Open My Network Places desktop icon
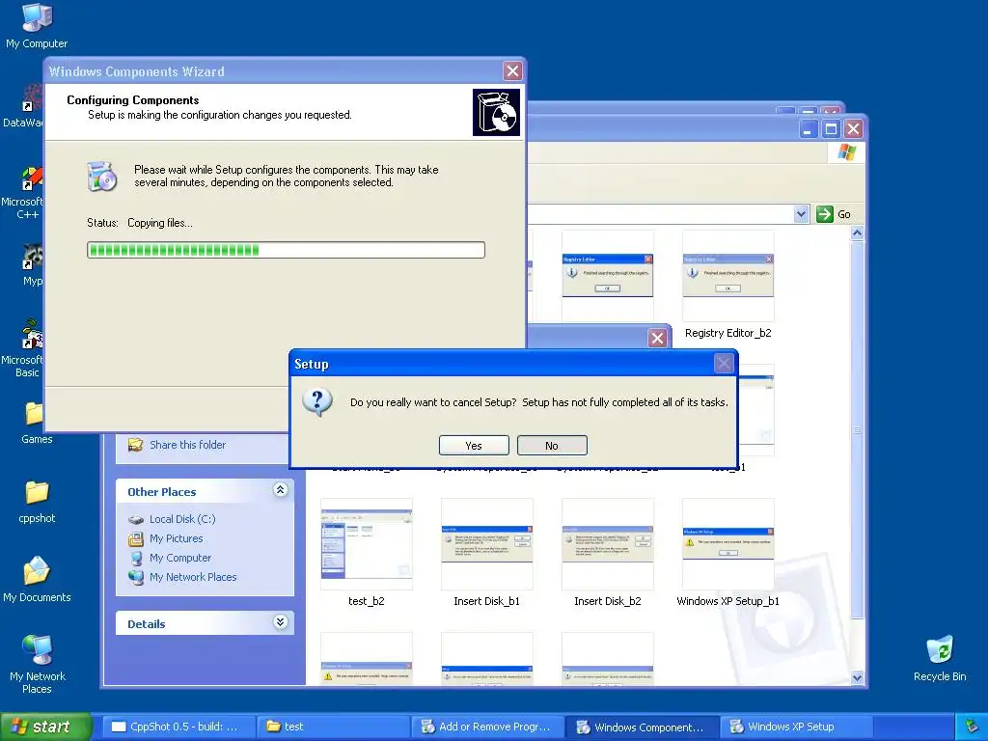 (38, 664)
